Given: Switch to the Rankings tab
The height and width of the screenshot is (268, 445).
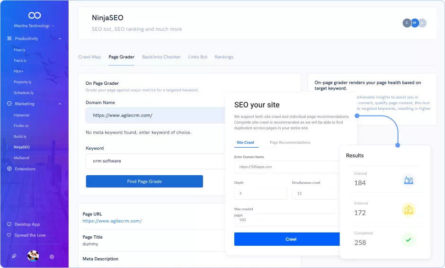Looking at the screenshot, I should click(x=224, y=57).
